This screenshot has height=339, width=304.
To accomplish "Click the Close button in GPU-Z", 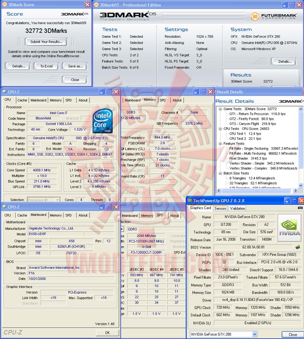I will click(293, 334).
